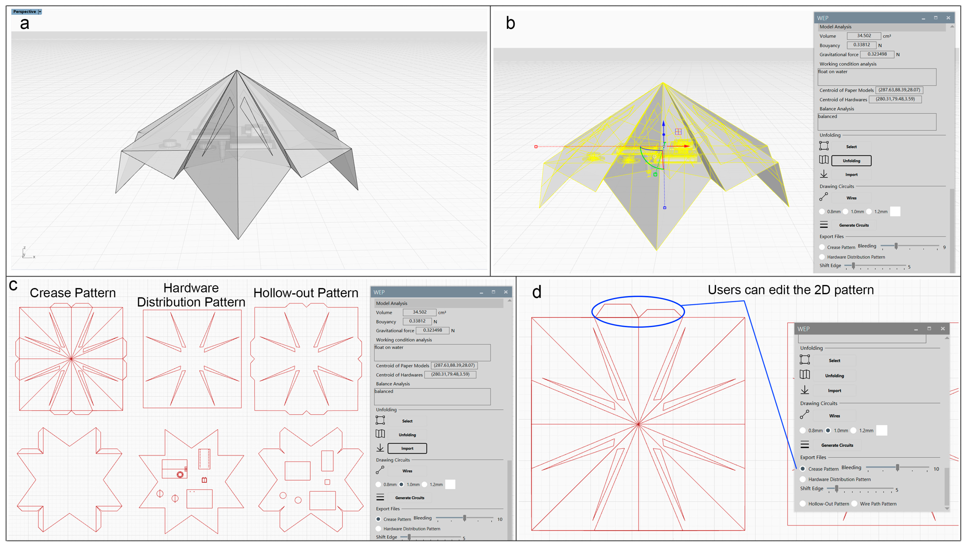Open the Perspective viewport dropdown arrow
The height and width of the screenshot is (547, 965).
(40, 12)
